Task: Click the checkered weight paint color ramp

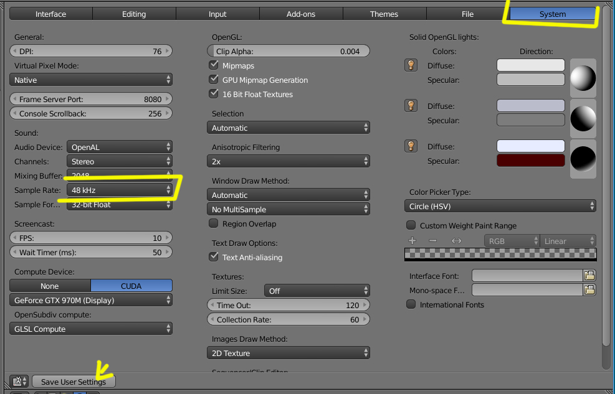Action: pyautogui.click(x=500, y=254)
